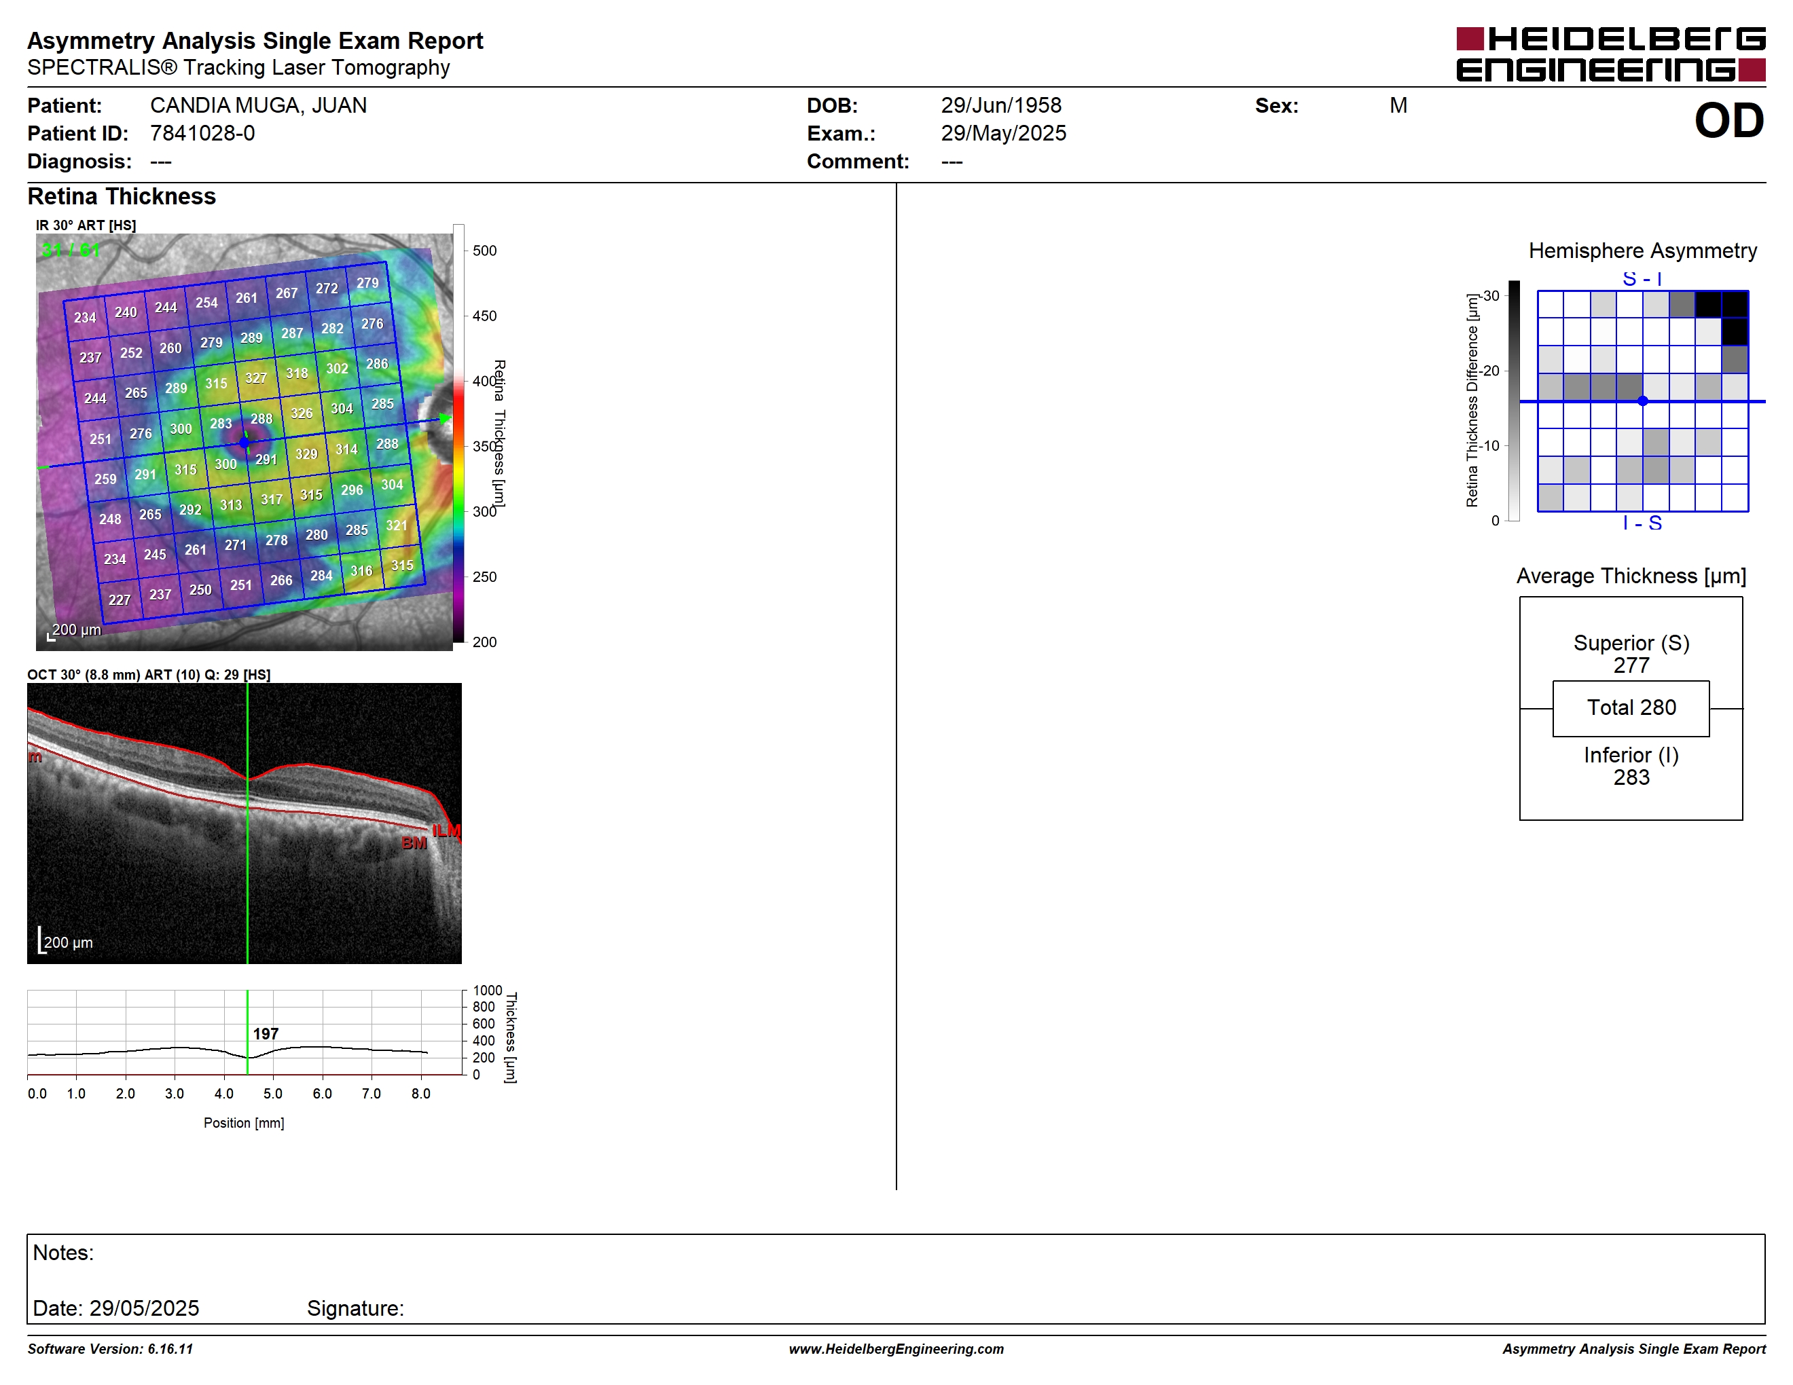The width and height of the screenshot is (1793, 1385).
Task: Click thickness grid cell 267
Action: point(287,293)
